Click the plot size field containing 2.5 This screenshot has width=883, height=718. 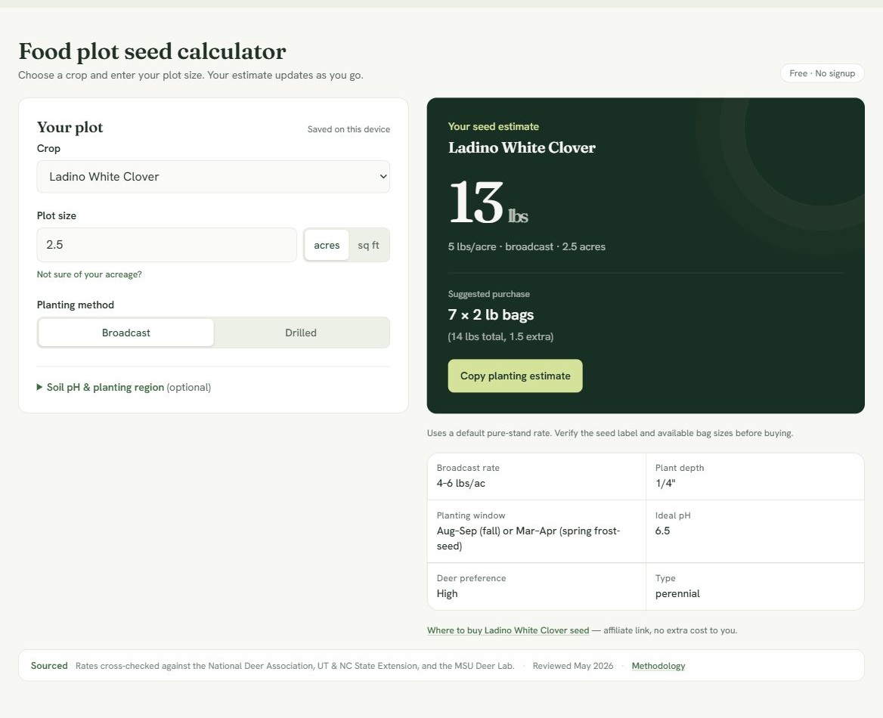point(166,245)
